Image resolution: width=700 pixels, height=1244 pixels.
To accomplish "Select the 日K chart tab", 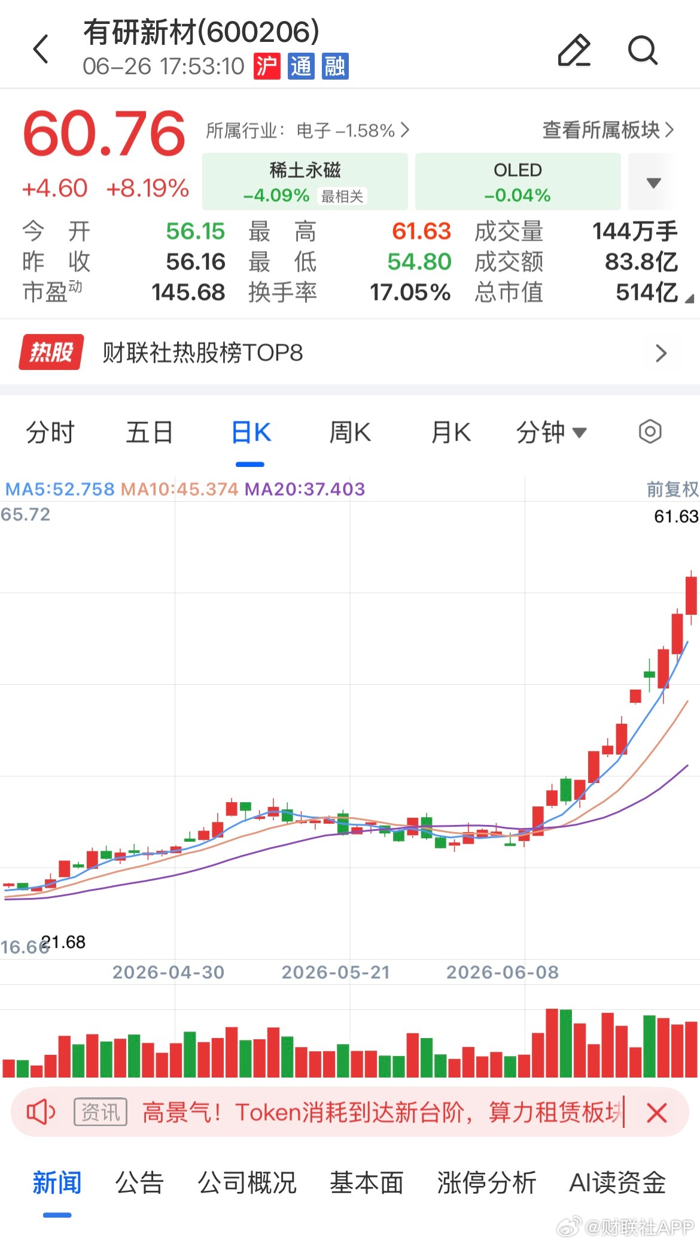I will coord(251,432).
